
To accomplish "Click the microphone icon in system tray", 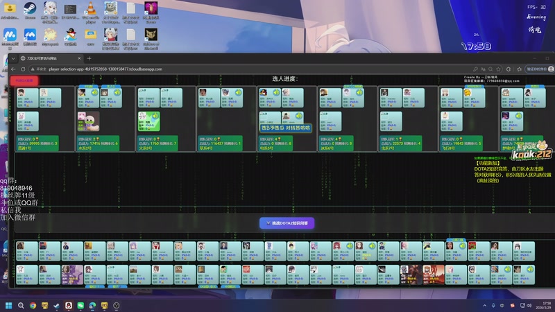I will point(493,306).
